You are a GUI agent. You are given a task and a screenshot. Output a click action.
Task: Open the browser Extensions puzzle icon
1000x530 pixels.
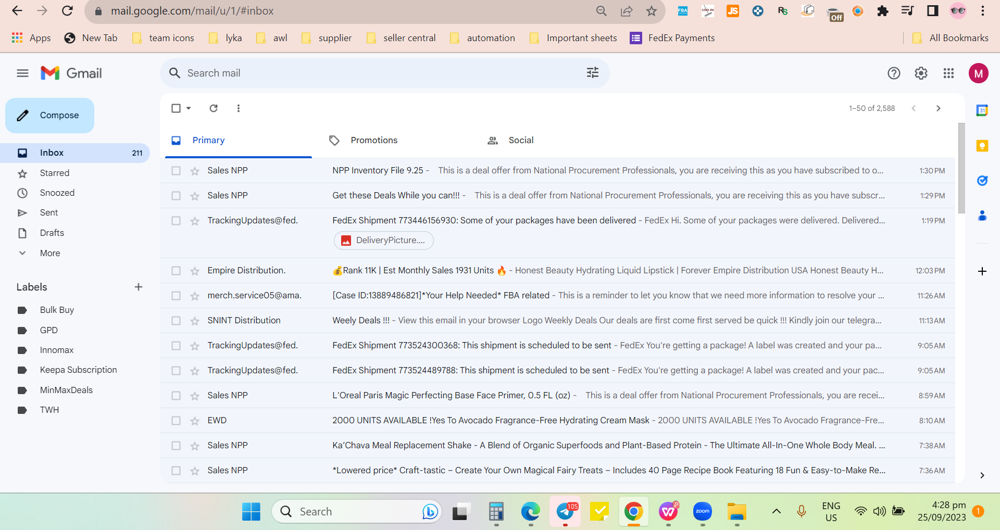[883, 11]
